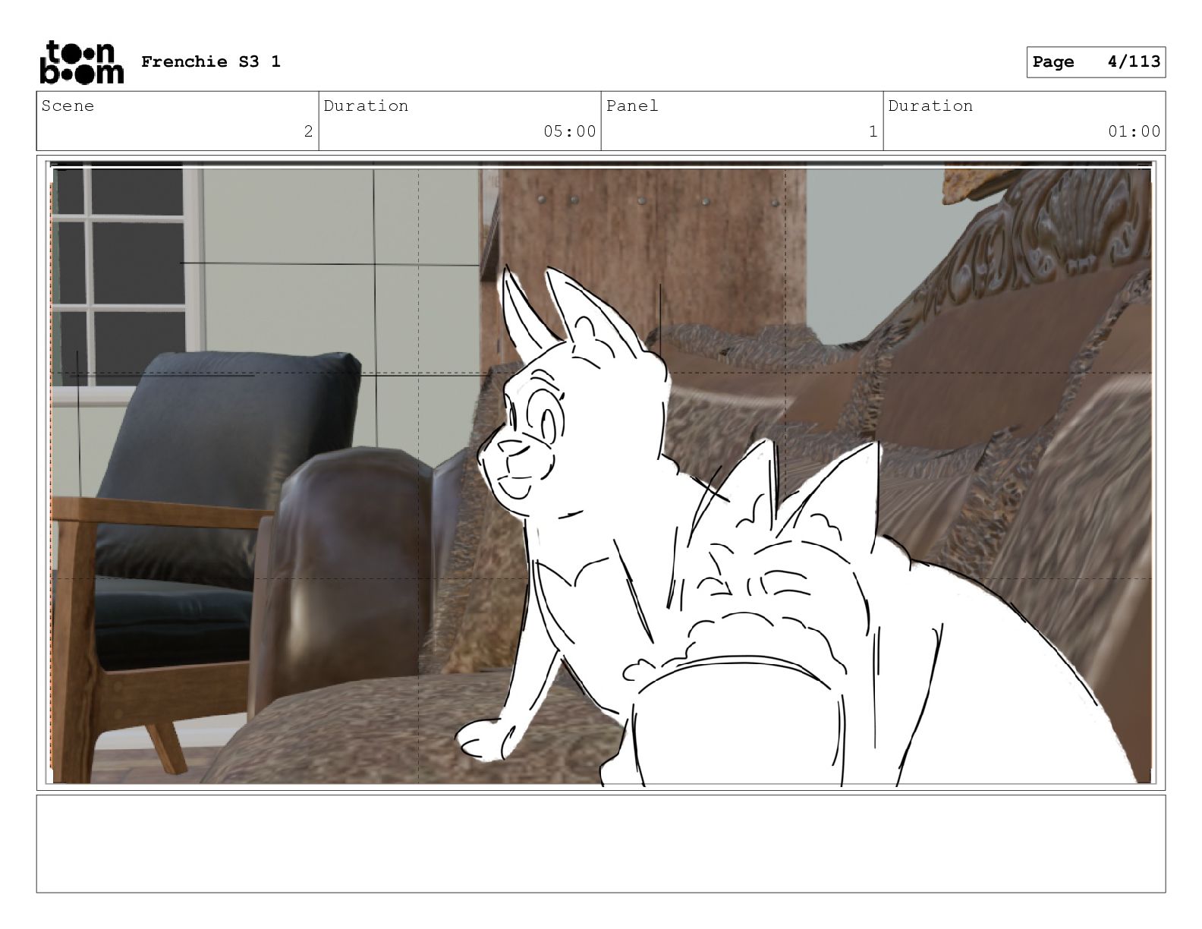Select the scene number value '2'
The height and width of the screenshot is (929, 1202).
click(x=308, y=131)
